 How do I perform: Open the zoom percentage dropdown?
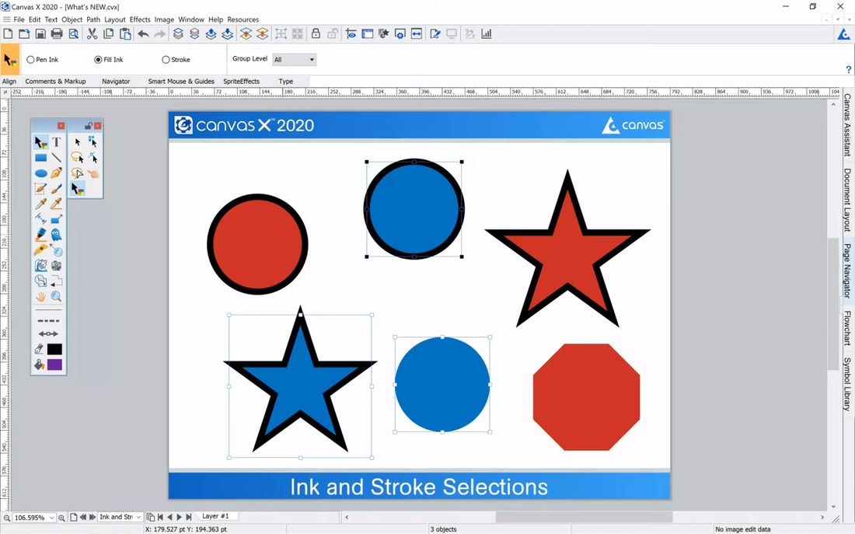52,518
